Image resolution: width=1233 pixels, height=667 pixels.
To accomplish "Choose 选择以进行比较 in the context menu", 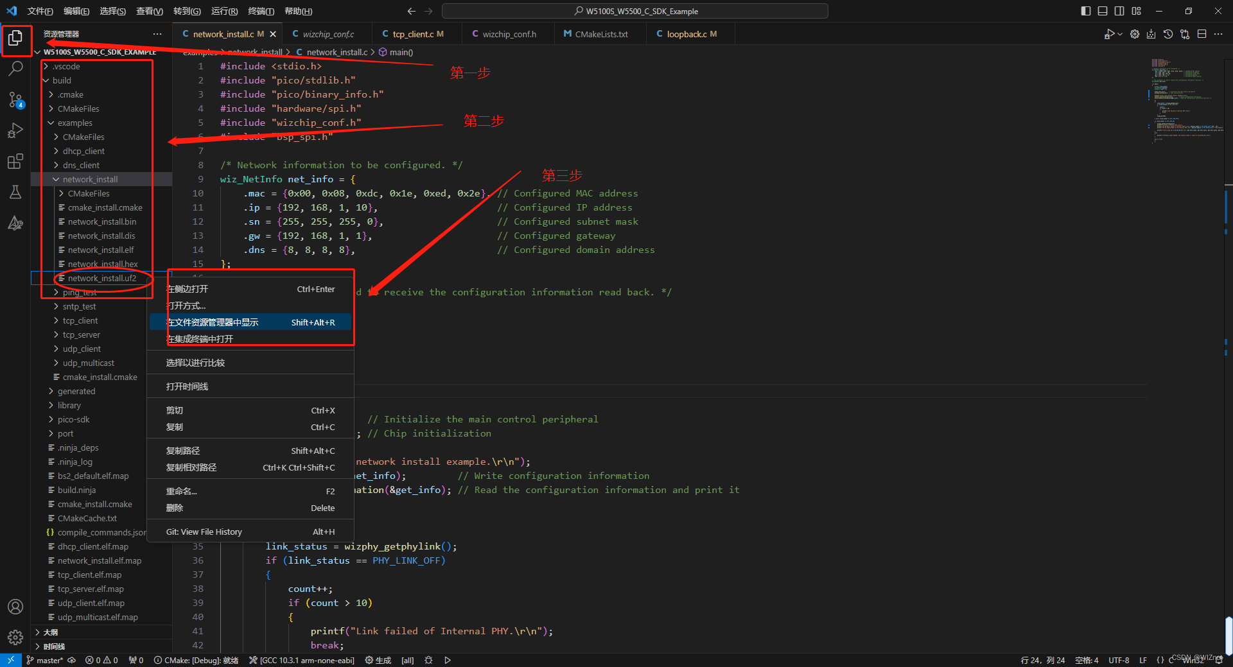I will tap(251, 363).
